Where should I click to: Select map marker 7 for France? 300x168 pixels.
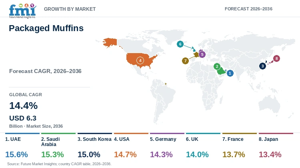point(185,61)
